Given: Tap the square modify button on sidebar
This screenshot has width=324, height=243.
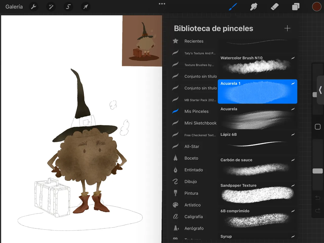Looking at the screenshot, I should (x=318, y=127).
